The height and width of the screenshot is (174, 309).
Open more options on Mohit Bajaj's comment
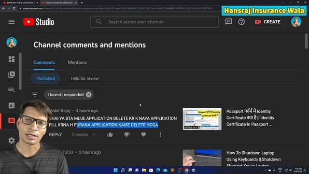point(160,134)
